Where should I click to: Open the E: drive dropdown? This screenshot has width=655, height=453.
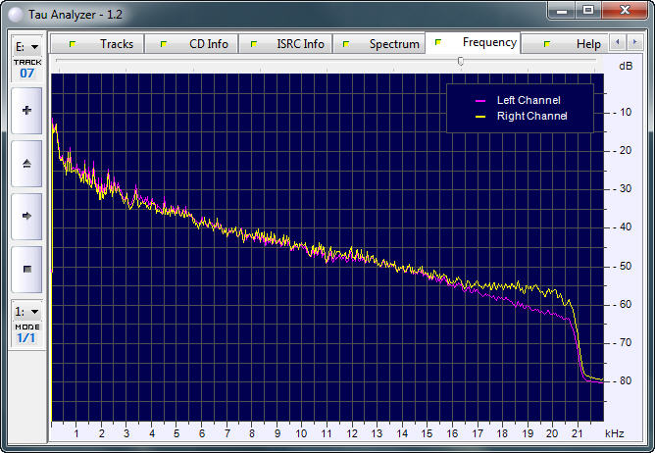(x=26, y=46)
